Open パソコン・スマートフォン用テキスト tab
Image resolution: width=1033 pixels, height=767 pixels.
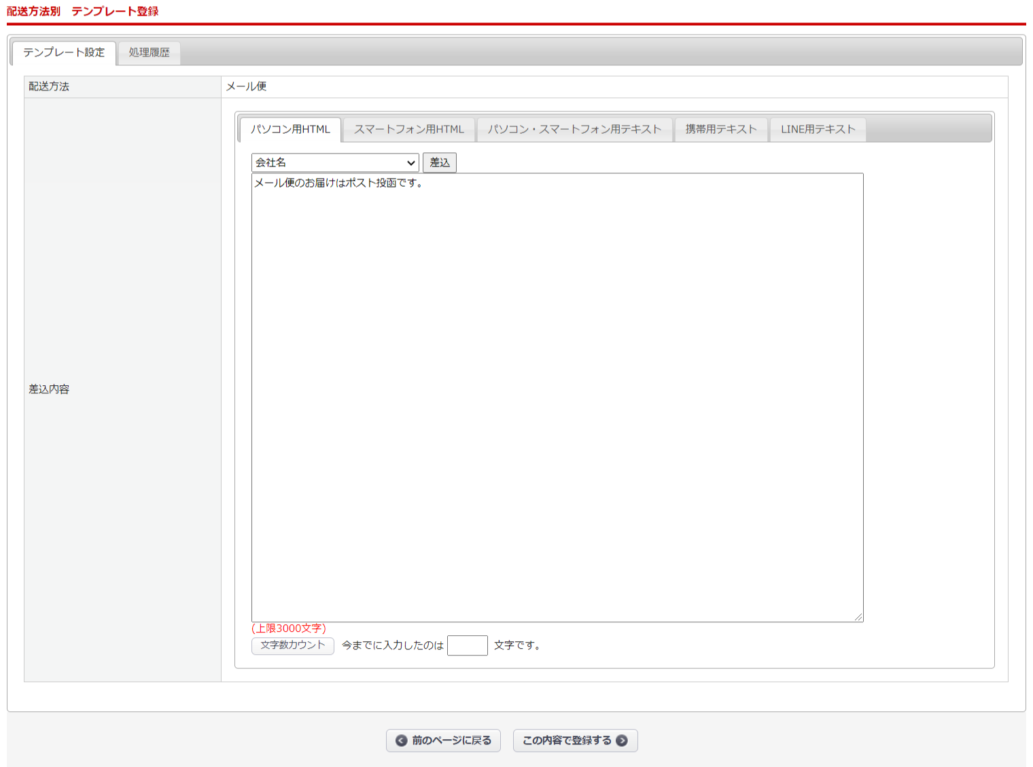point(574,130)
